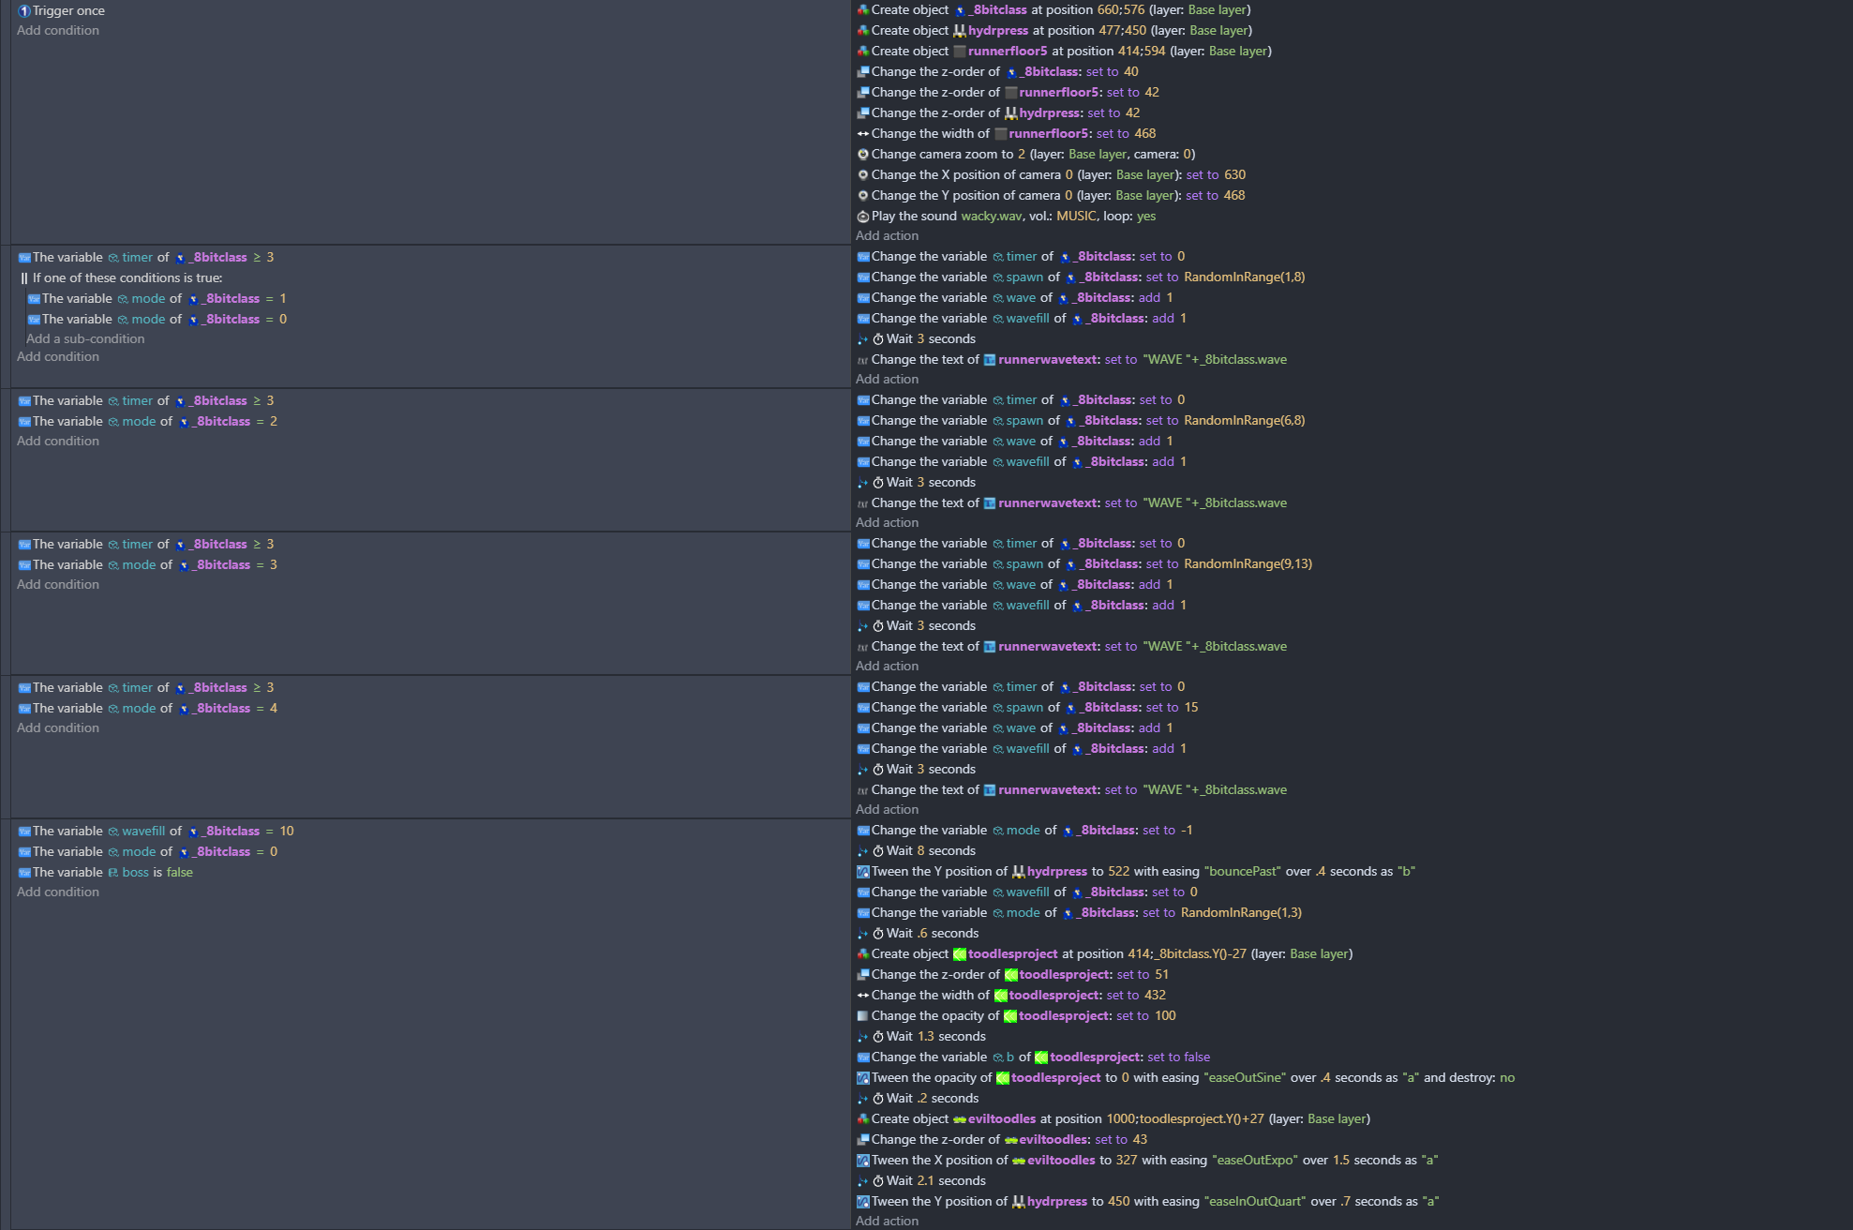The image size is (1853, 1230).
Task: Select the wavefill set to 0 action
Action: 1027,892
